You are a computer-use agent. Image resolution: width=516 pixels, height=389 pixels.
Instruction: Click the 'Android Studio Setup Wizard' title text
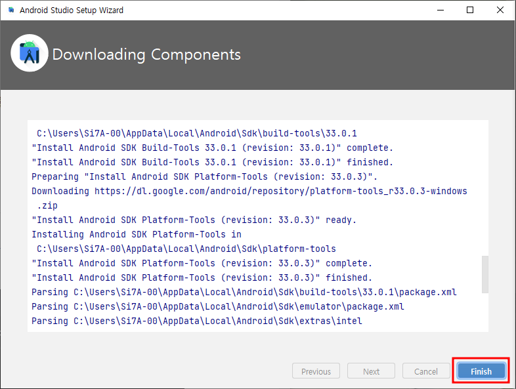click(x=72, y=10)
